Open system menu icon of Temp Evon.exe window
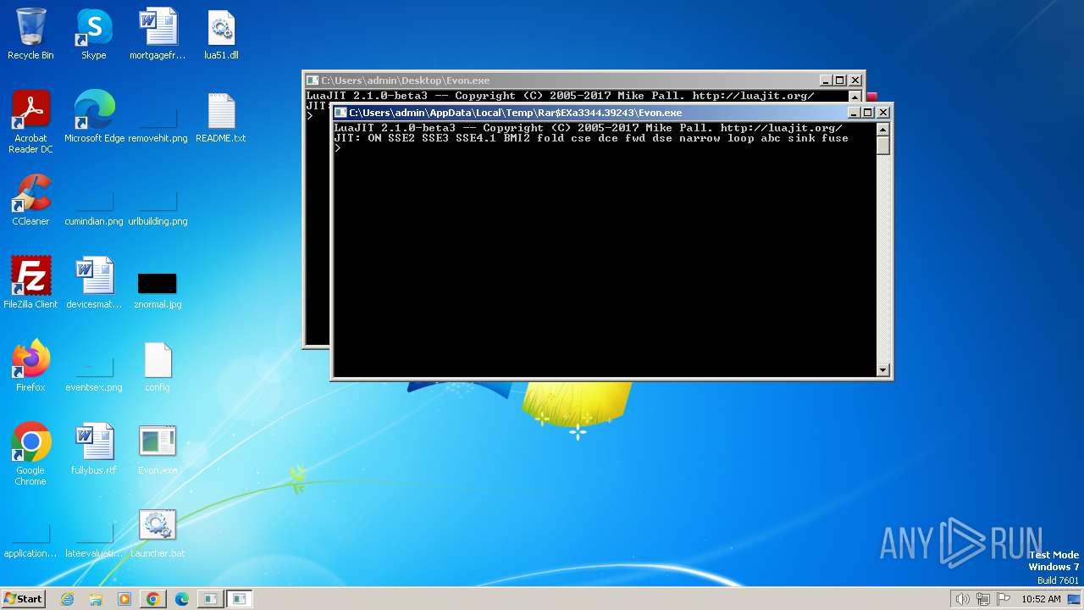Screen dimensions: 1084x610 click(x=340, y=113)
